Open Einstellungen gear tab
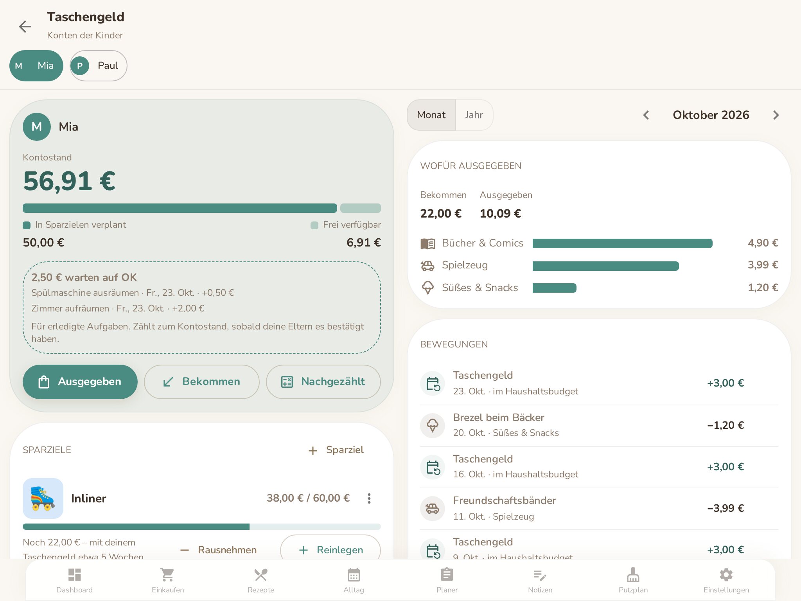The width and height of the screenshot is (801, 601). [726, 581]
